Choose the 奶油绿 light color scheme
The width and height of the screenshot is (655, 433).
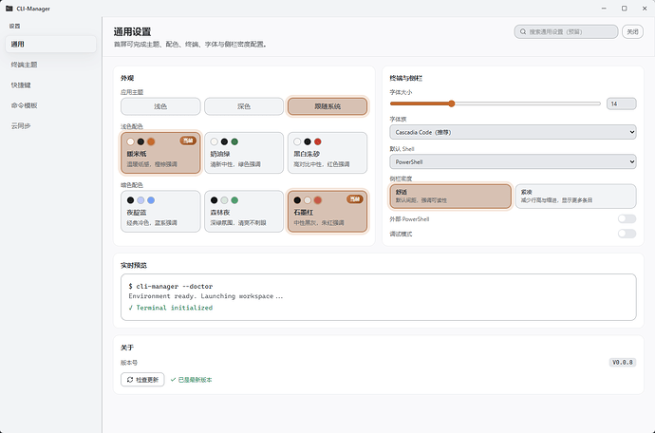244,153
